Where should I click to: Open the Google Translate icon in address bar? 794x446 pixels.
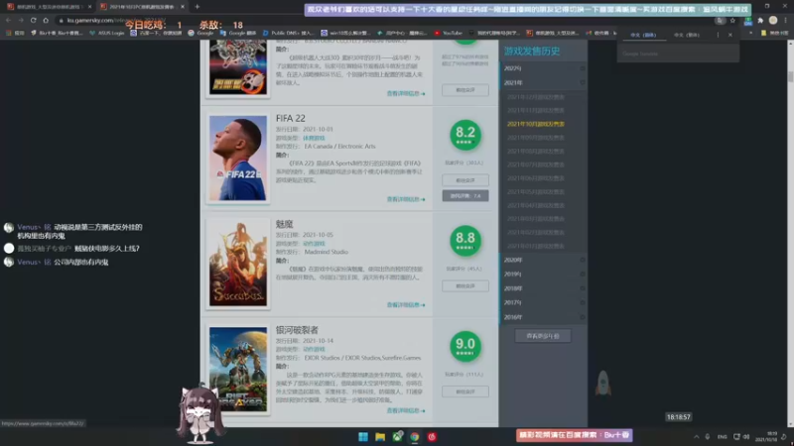point(720,20)
